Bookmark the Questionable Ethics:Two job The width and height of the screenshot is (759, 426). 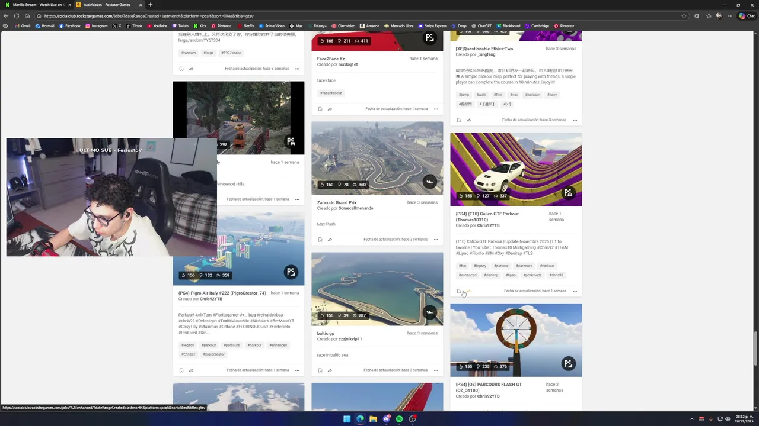459,120
